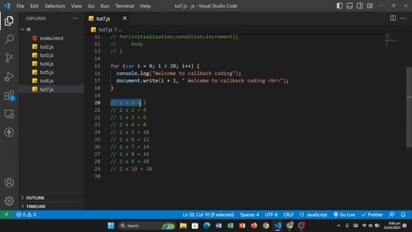This screenshot has width=412, height=232.
Task: Click the editor vertical scrollbar thumb
Action: [409, 107]
